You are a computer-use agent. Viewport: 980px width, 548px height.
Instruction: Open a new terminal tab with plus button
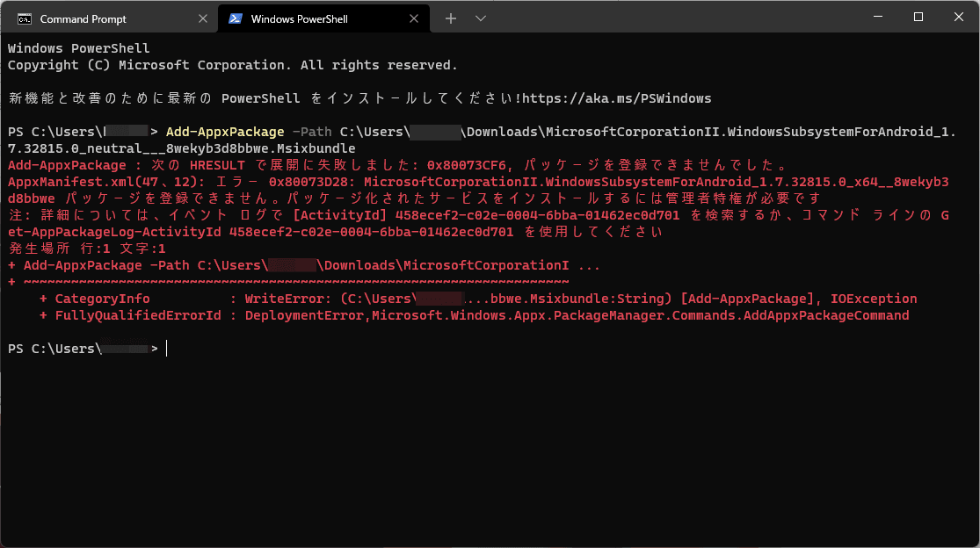tap(451, 18)
